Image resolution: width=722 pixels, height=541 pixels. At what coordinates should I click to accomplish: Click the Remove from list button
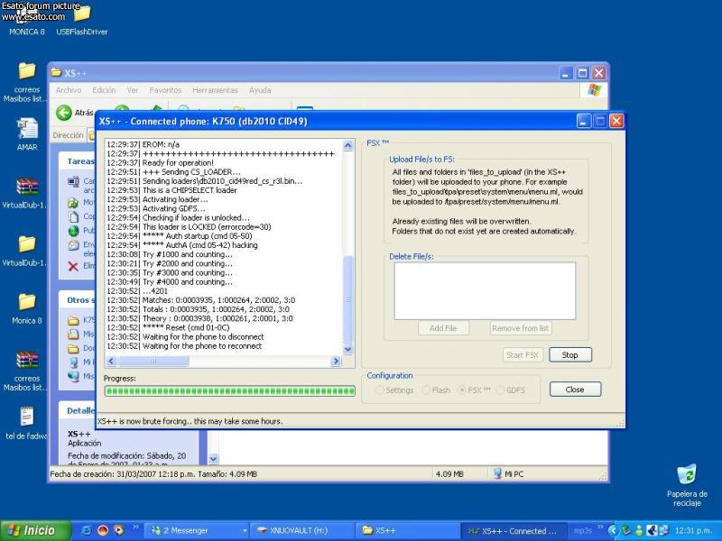coord(521,328)
